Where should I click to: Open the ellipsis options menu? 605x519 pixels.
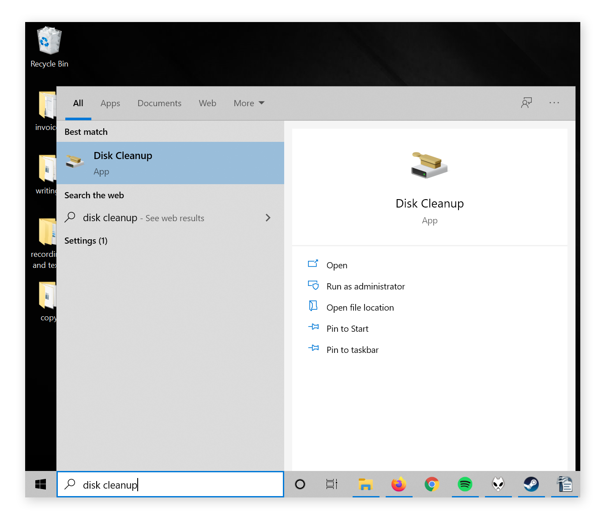click(x=554, y=103)
